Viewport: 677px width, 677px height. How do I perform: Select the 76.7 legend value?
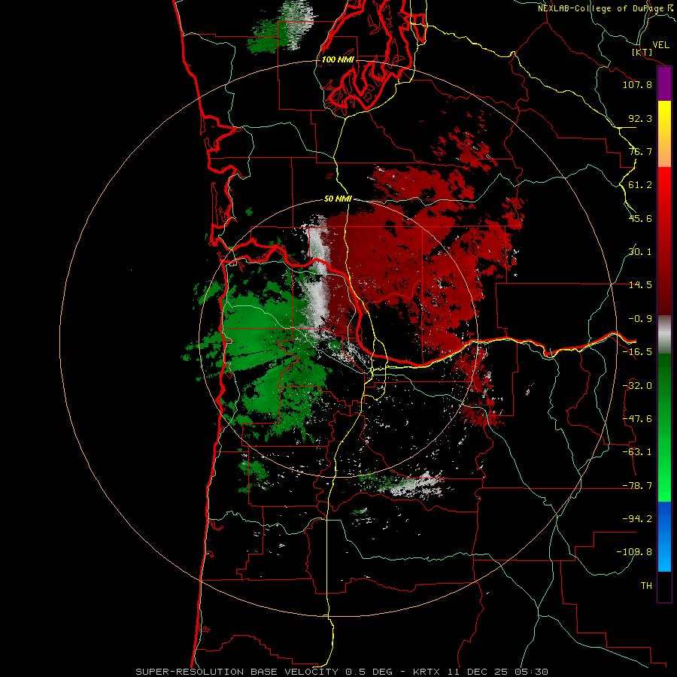click(640, 151)
